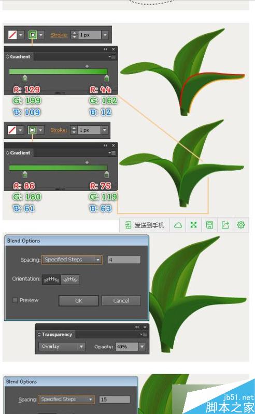Cancel the Blend Options dialog
This screenshot has height=414, width=255.
click(x=121, y=301)
